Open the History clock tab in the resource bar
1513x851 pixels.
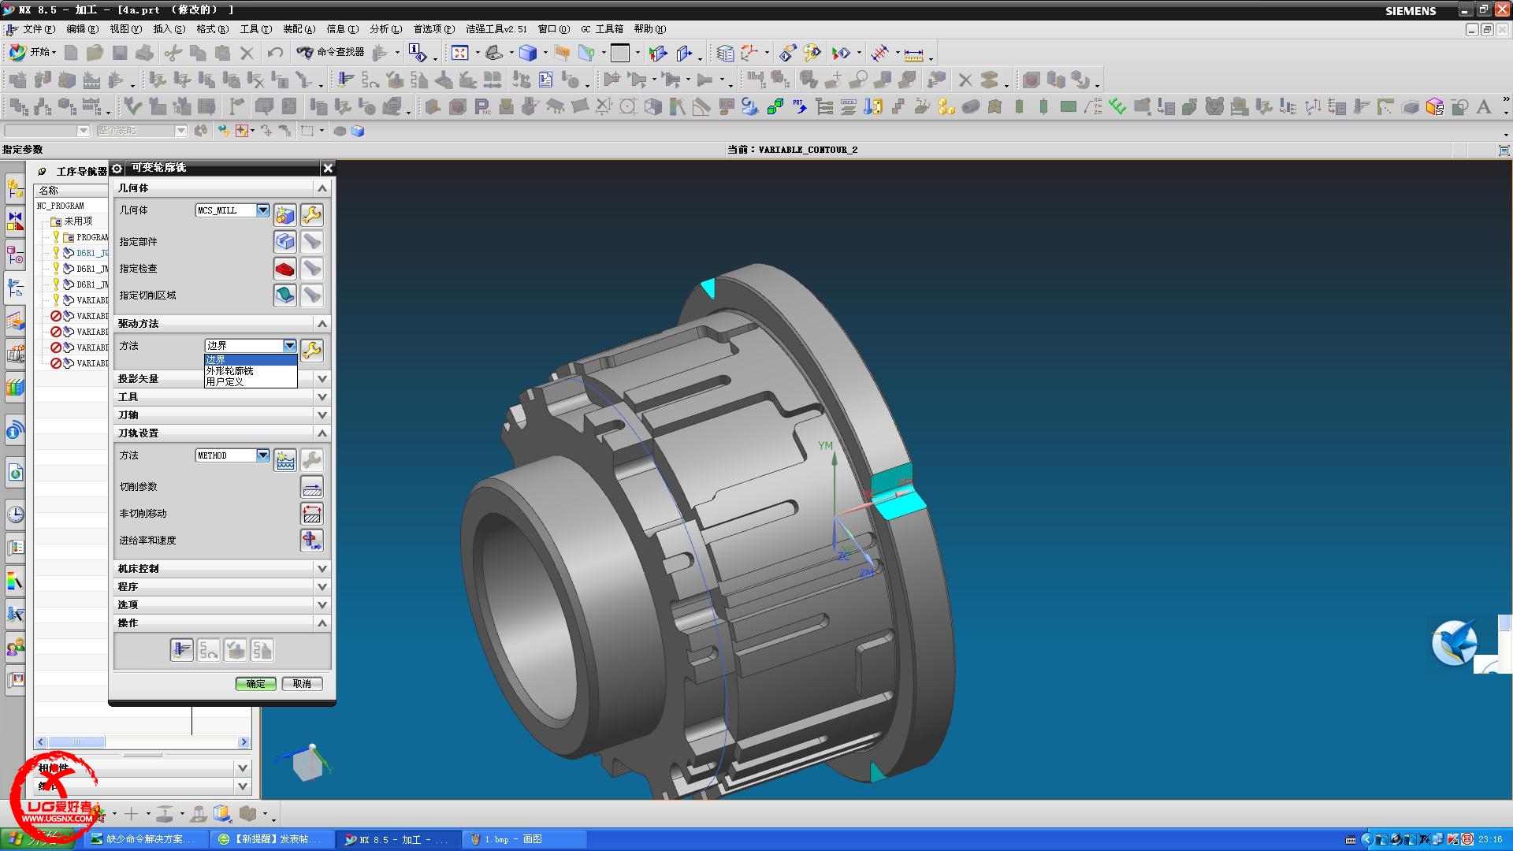(x=15, y=515)
